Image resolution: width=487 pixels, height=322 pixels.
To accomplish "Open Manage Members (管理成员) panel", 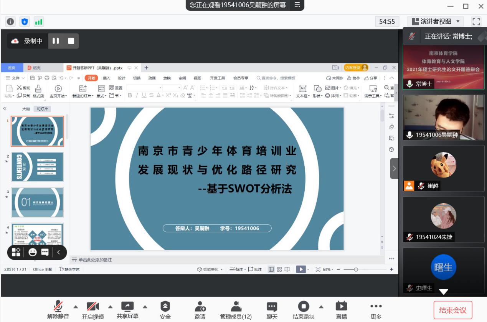I will coord(236,310).
